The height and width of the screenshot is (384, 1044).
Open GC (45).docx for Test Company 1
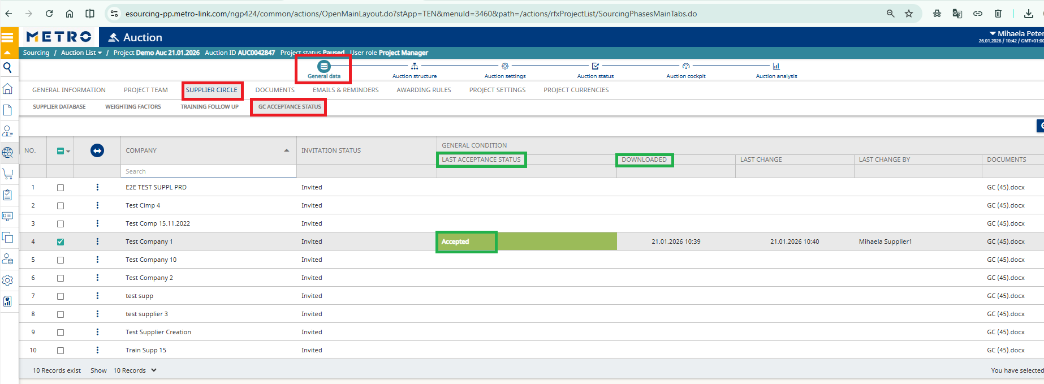click(1006, 241)
